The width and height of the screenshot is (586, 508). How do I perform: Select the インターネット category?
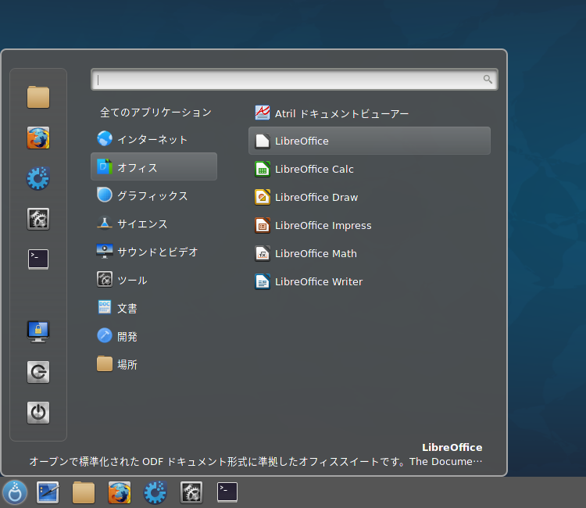coord(154,139)
